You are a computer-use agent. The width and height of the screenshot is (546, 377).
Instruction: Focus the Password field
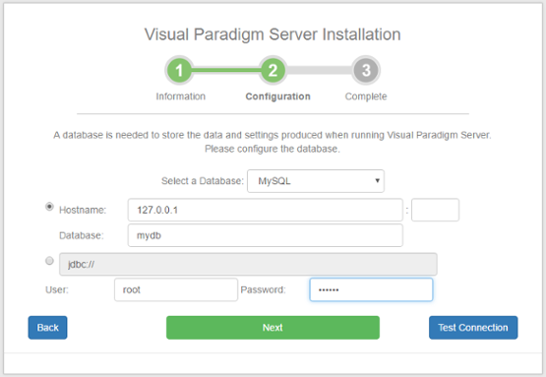[371, 290]
